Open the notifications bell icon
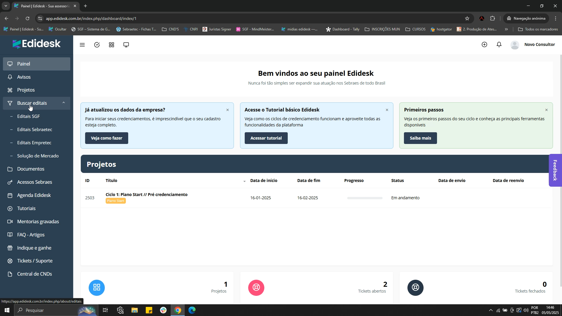This screenshot has height=316, width=562. pyautogui.click(x=499, y=44)
